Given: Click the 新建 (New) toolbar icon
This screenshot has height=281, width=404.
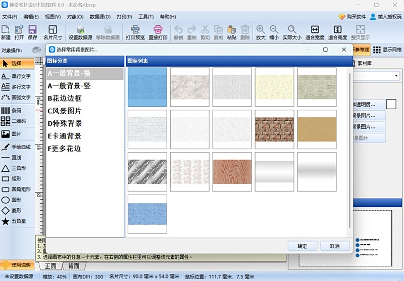Looking at the screenshot, I should tap(6, 32).
